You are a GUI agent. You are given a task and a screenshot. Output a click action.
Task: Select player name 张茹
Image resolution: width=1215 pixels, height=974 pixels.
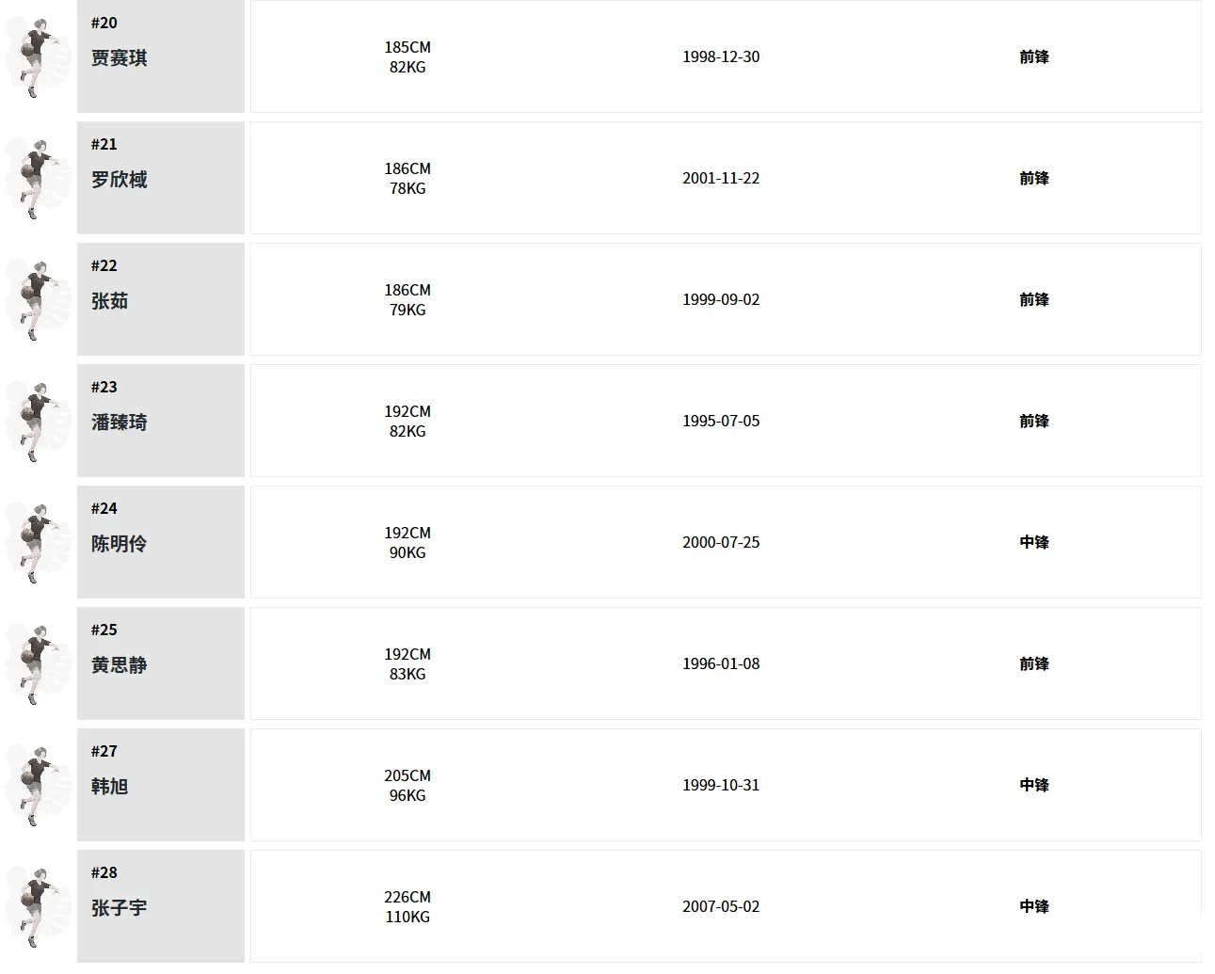[110, 301]
